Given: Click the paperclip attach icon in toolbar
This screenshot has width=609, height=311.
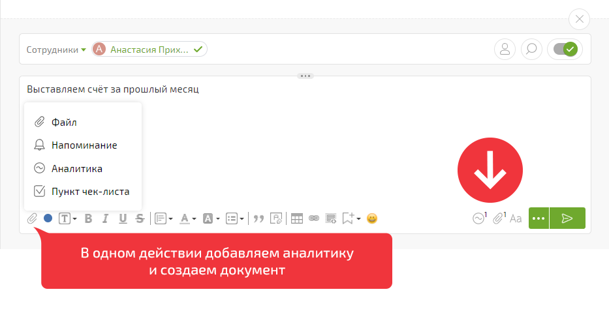Looking at the screenshot, I should coord(32,218).
